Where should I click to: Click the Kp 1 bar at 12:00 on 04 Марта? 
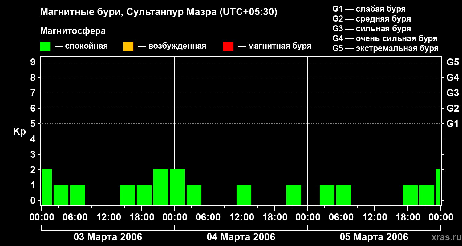point(244,195)
